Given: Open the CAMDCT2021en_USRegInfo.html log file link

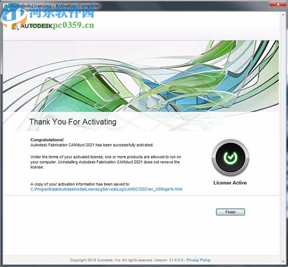Looking at the screenshot, I should pyautogui.click(x=106, y=189).
